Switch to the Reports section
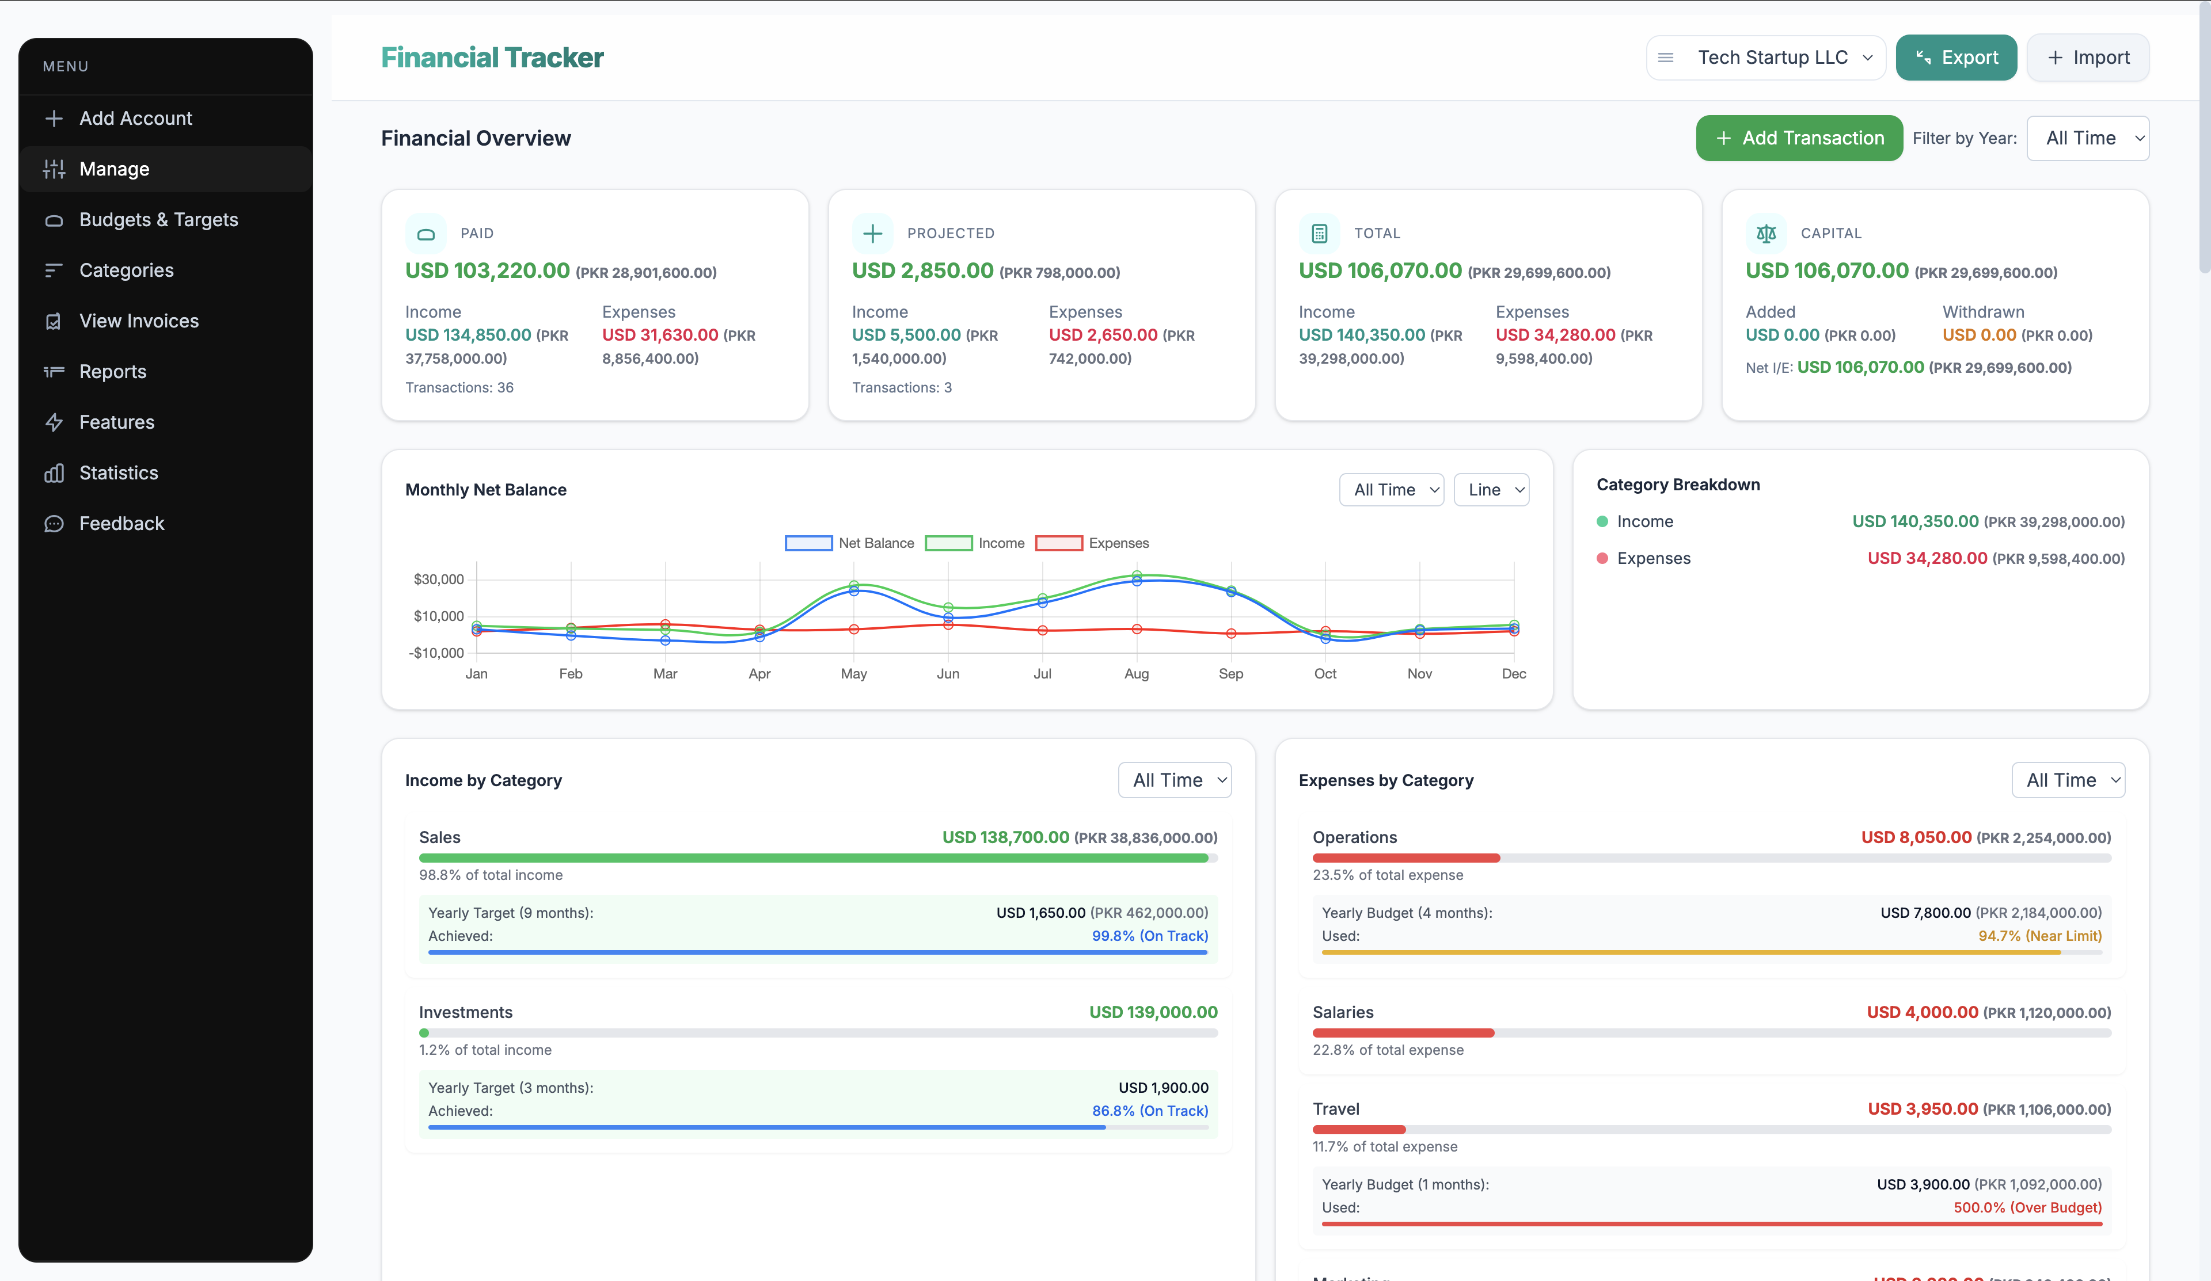 tap(54, 372)
